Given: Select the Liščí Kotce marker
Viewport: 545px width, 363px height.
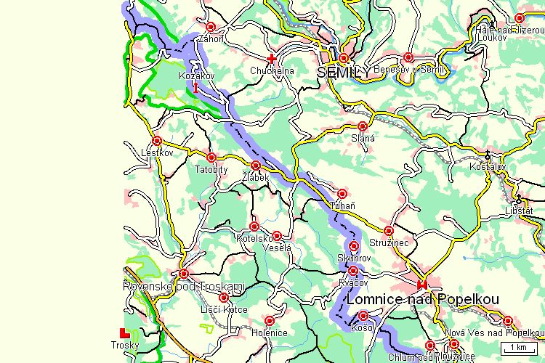Looking at the screenshot, I should click(224, 298).
